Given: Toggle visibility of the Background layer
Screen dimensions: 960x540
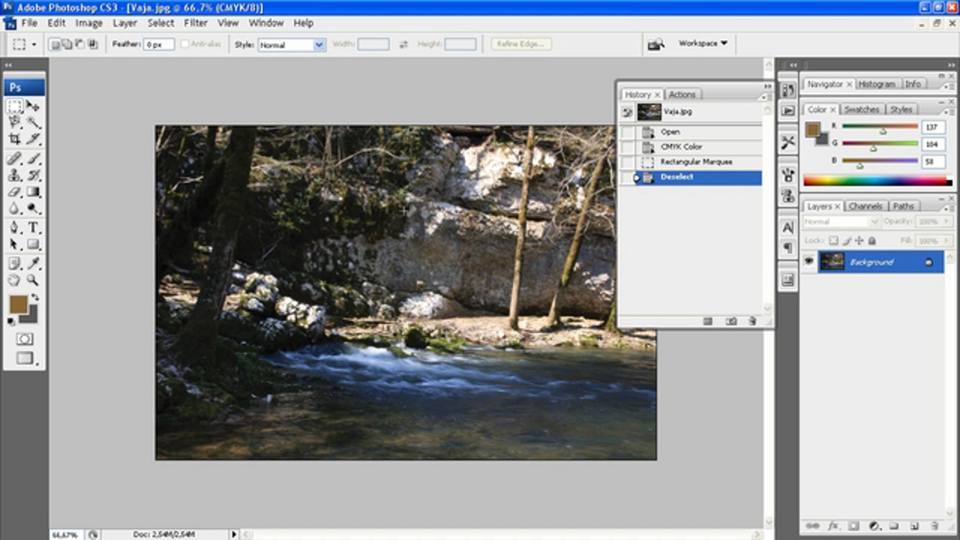Looking at the screenshot, I should coord(809,262).
